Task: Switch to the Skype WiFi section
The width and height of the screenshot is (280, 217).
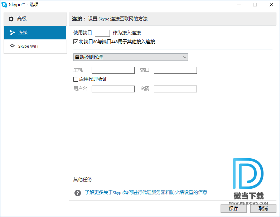Action: click(x=35, y=46)
